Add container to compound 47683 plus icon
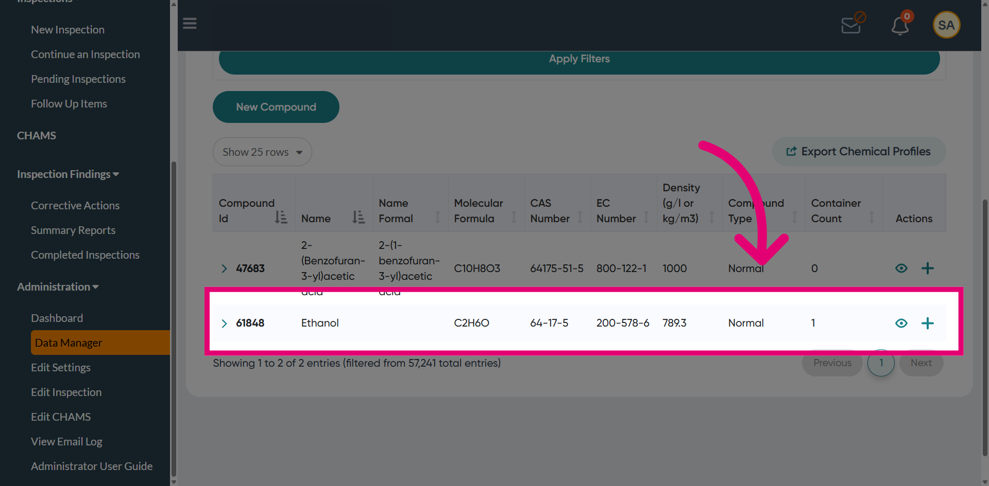Screen dimensions: 989x486 click(x=927, y=268)
